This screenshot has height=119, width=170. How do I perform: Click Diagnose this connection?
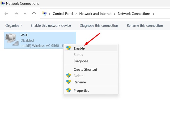[x=99, y=25]
